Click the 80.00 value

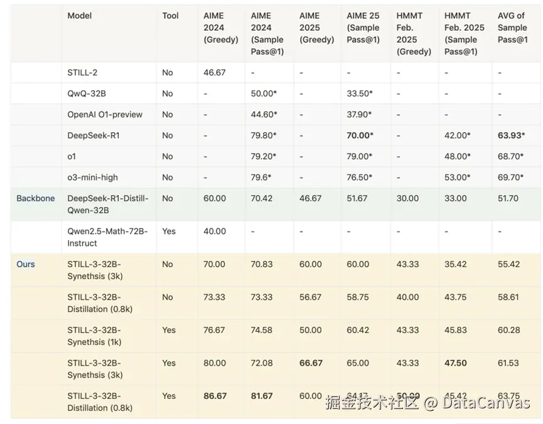pyautogui.click(x=214, y=363)
